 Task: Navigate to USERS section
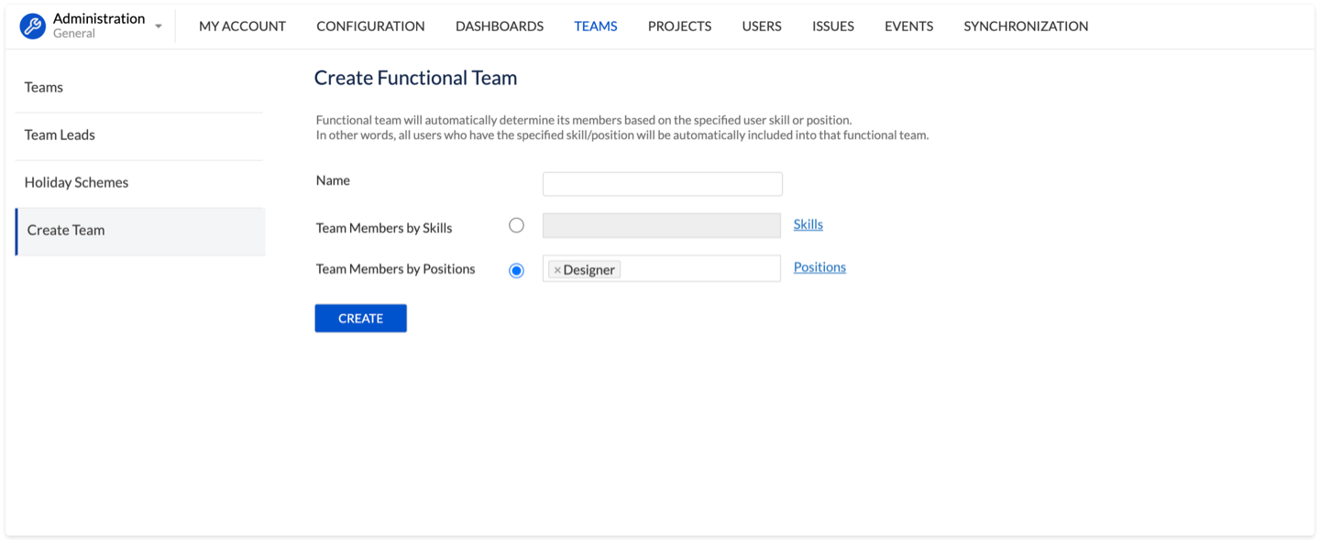762,27
